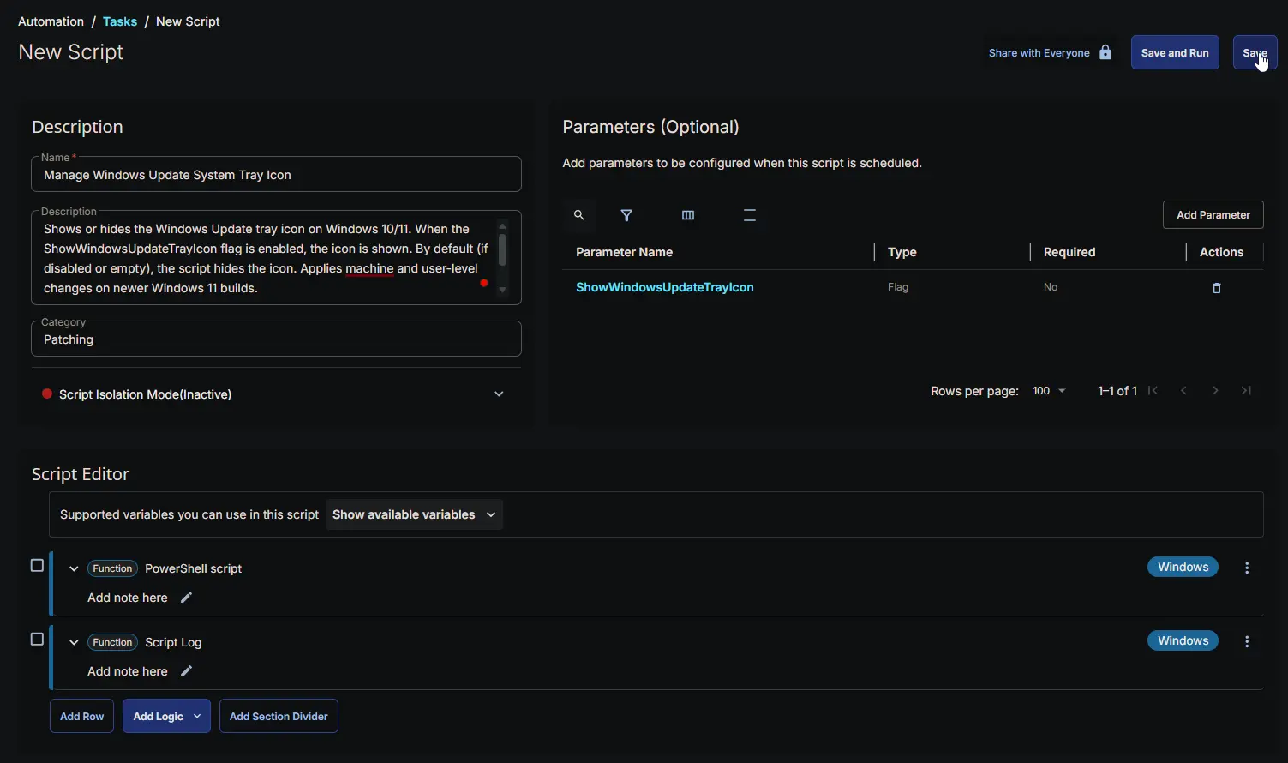Select the PowerShell script row checkbox
Image resolution: width=1288 pixels, height=763 pixels.
[x=37, y=566]
